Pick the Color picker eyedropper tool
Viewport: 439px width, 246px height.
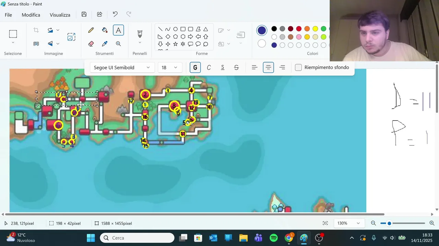[x=105, y=44]
